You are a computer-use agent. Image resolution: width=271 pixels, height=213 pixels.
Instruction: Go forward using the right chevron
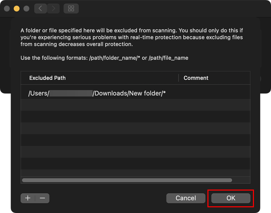pyautogui.click(x=53, y=9)
